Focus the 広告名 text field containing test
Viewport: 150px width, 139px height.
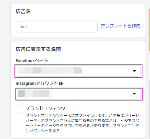point(57,27)
